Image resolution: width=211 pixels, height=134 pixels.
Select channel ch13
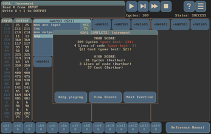pos(144,127)
